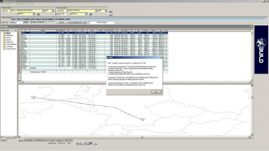The width and height of the screenshot is (269, 151).
Task: Select the KONAN waypoint row
Action: click(93, 39)
